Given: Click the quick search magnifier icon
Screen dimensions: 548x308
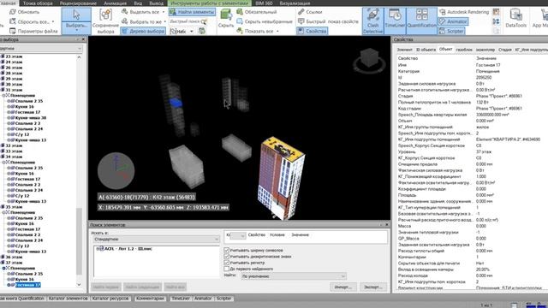Looking at the screenshot, I should point(204,22).
